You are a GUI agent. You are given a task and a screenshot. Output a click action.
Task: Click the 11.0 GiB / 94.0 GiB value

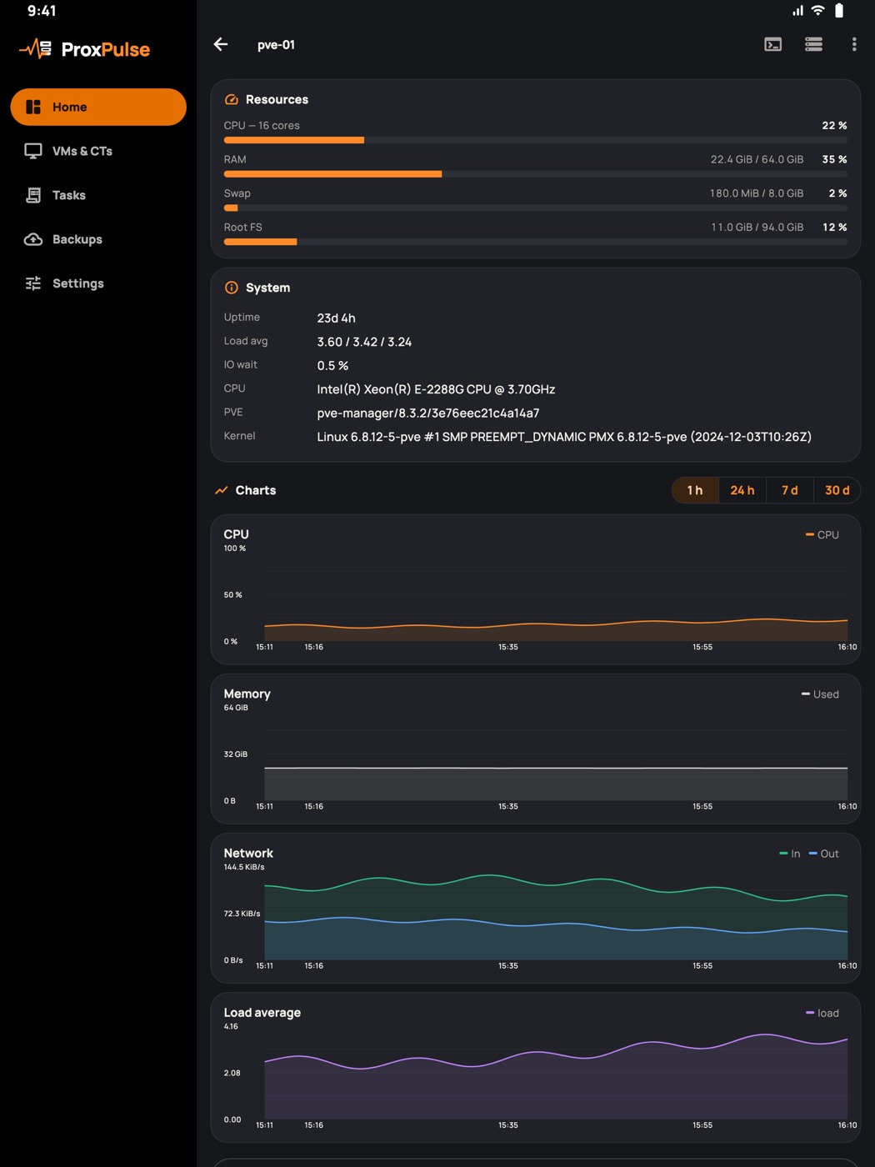(x=757, y=228)
